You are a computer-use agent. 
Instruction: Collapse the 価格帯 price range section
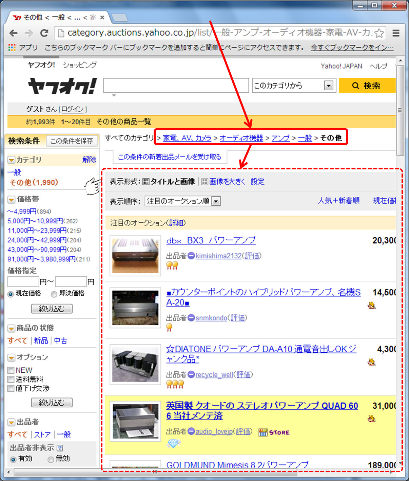pyautogui.click(x=12, y=199)
